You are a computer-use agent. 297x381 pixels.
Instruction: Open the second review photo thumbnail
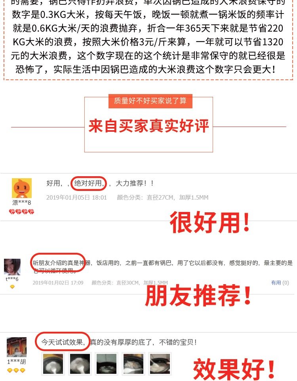tap(80, 364)
